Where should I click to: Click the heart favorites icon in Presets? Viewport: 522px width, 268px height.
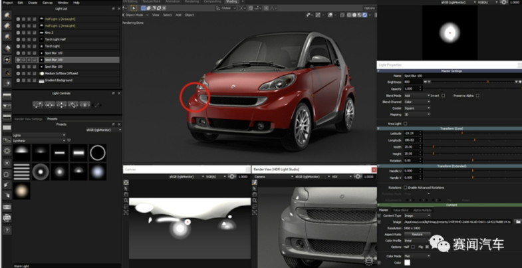point(68,140)
